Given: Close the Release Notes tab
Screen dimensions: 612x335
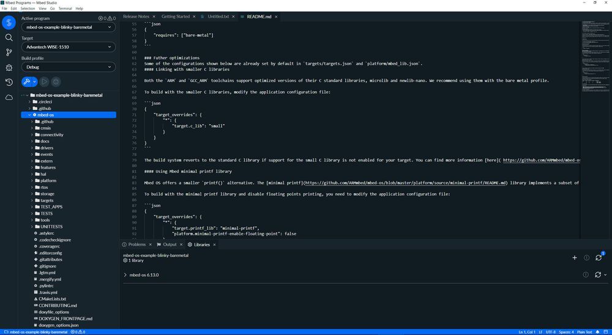Looking at the screenshot, I should click(x=154, y=17).
